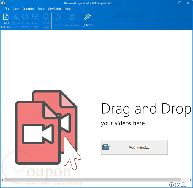Click the 'Drag and Drop' heading text
This screenshot has width=193, height=188.
pyautogui.click(x=146, y=109)
